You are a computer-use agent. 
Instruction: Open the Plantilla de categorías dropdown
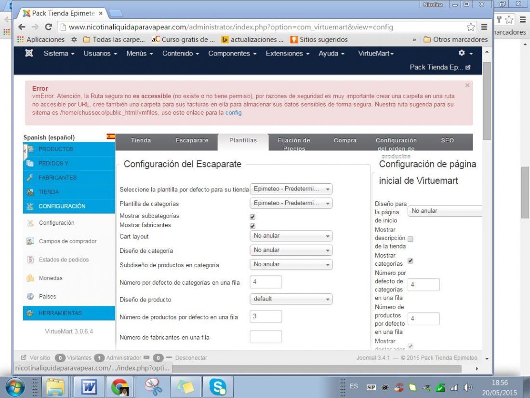tap(291, 203)
